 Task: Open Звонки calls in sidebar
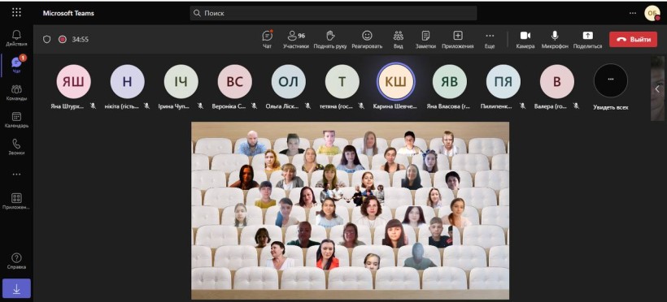click(16, 147)
